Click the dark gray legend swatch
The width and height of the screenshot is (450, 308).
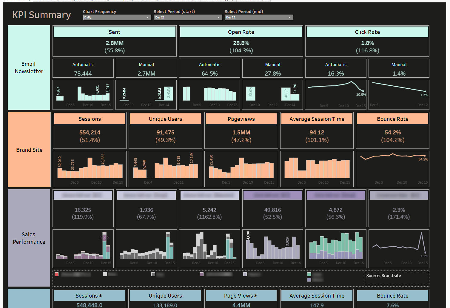pos(153,274)
